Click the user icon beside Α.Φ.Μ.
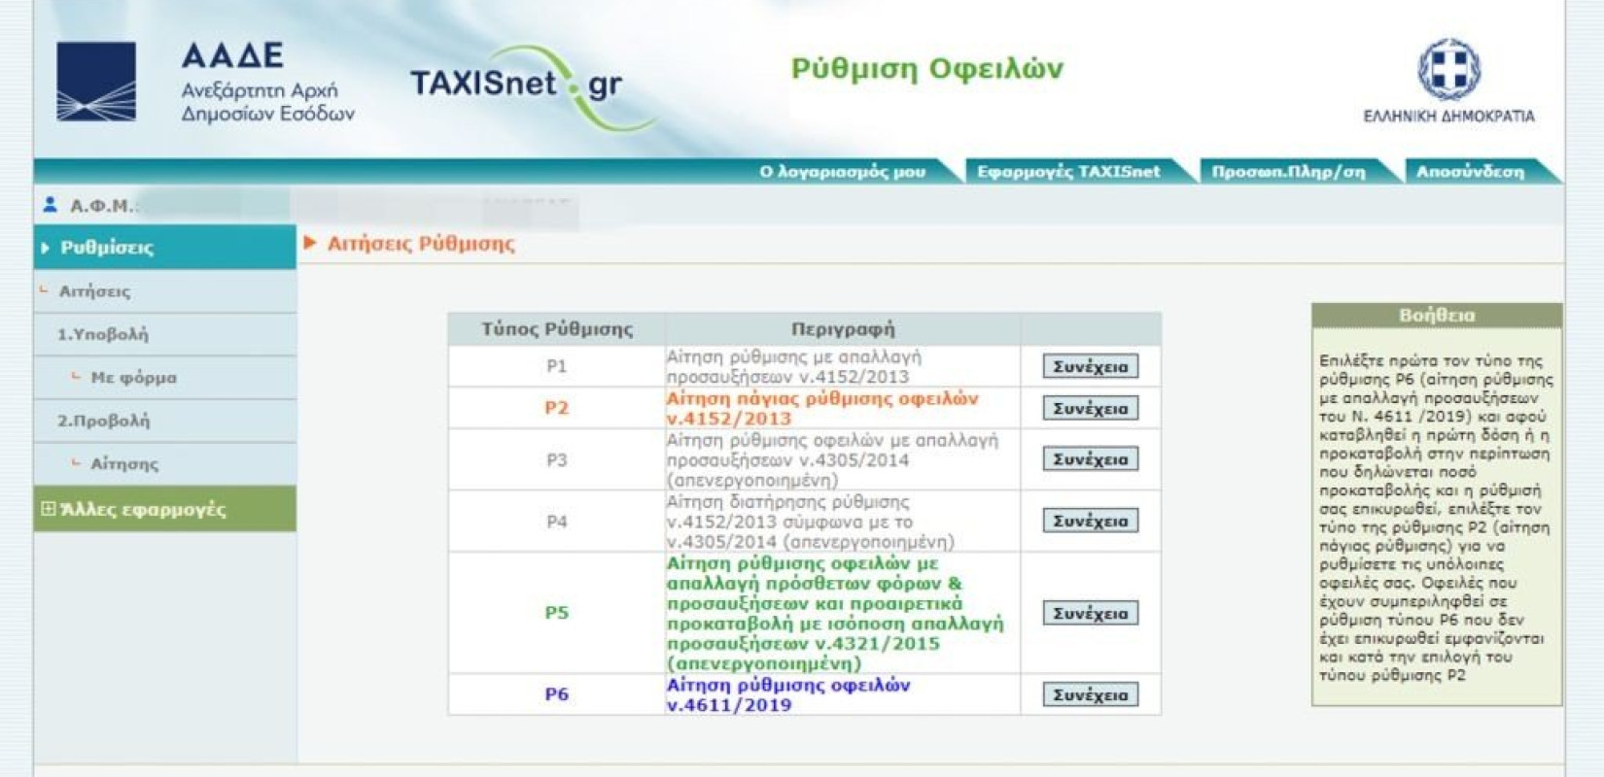 [x=51, y=205]
